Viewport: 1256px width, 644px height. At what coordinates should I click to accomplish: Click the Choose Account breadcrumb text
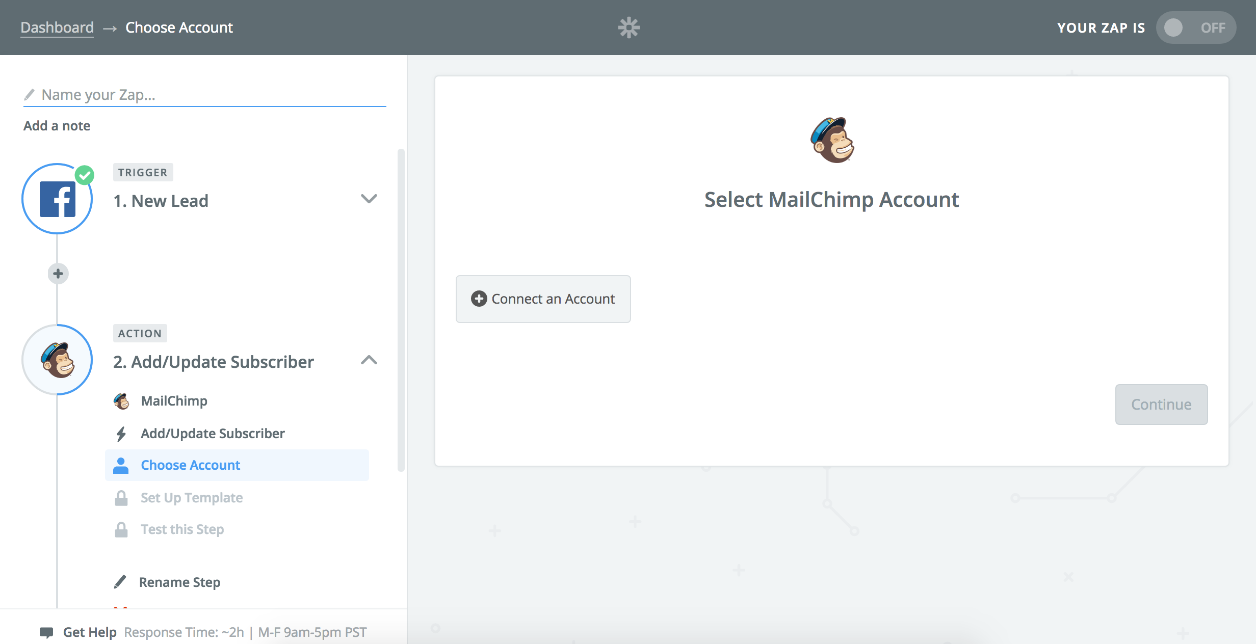[179, 28]
